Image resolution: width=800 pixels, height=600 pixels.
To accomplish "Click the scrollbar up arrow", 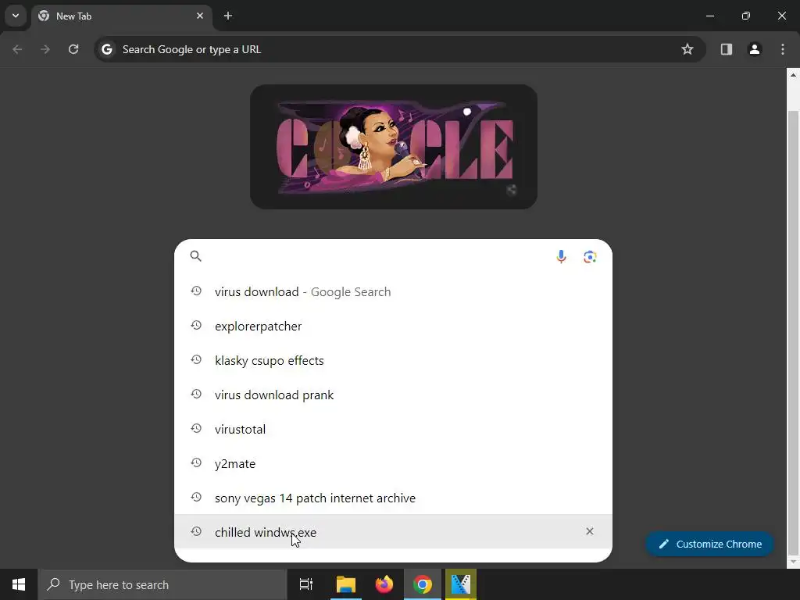I will point(794,74).
